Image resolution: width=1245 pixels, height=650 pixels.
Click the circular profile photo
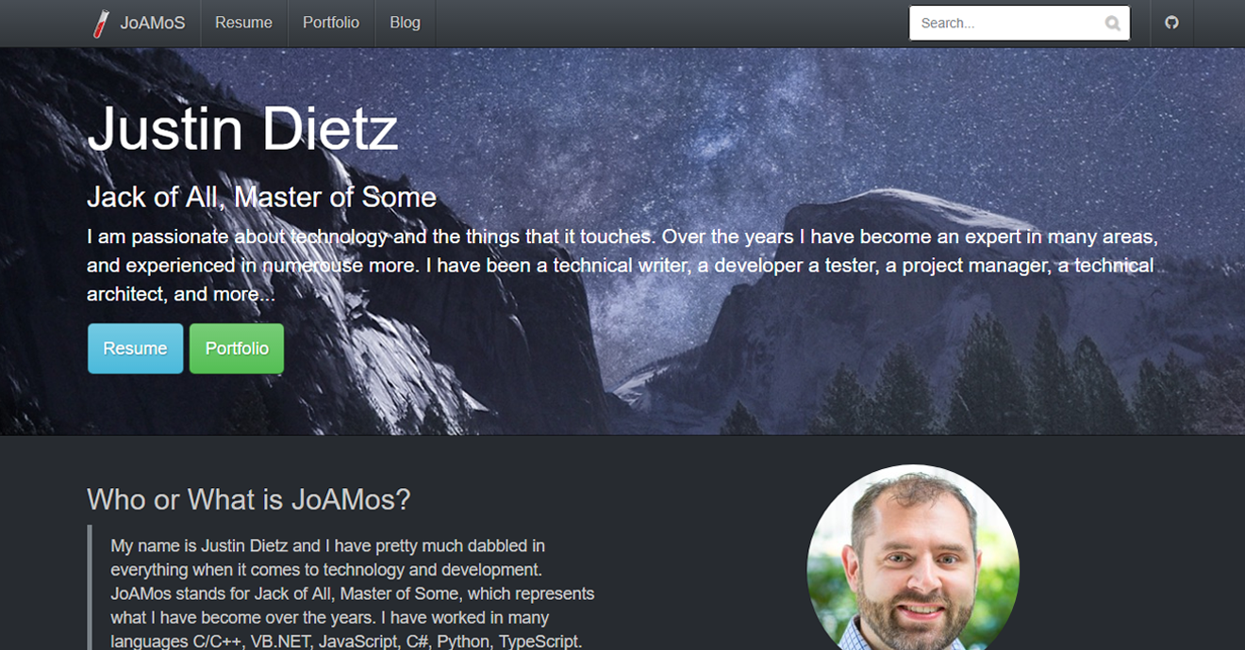click(913, 561)
